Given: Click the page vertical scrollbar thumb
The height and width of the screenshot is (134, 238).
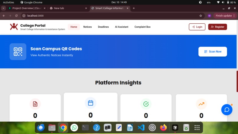Looking at the screenshot, I should tap(237, 81).
